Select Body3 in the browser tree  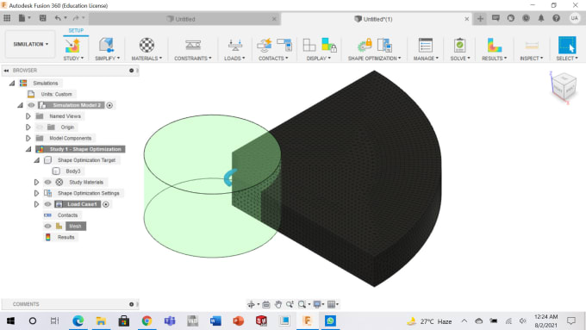point(73,171)
